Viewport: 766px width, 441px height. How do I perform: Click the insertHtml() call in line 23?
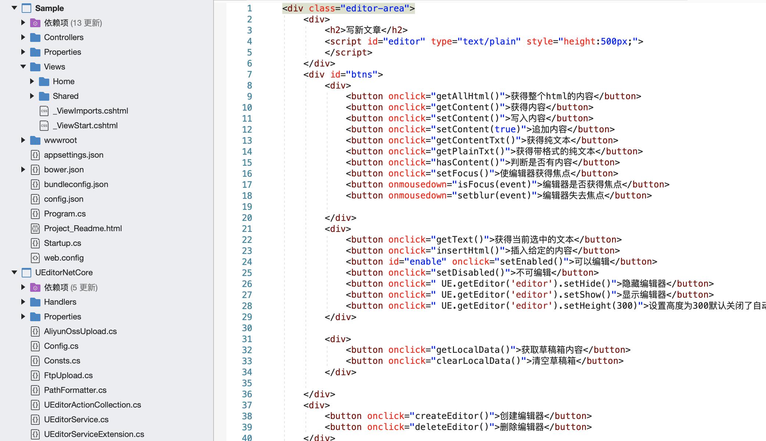pos(468,251)
